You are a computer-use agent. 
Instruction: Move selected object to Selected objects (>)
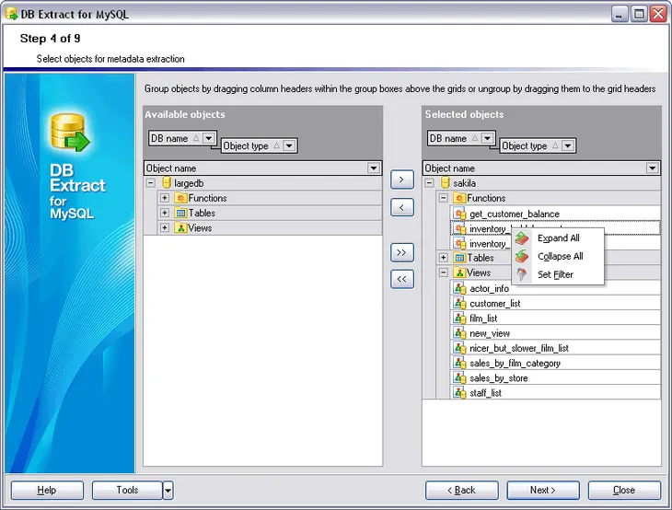pos(402,180)
